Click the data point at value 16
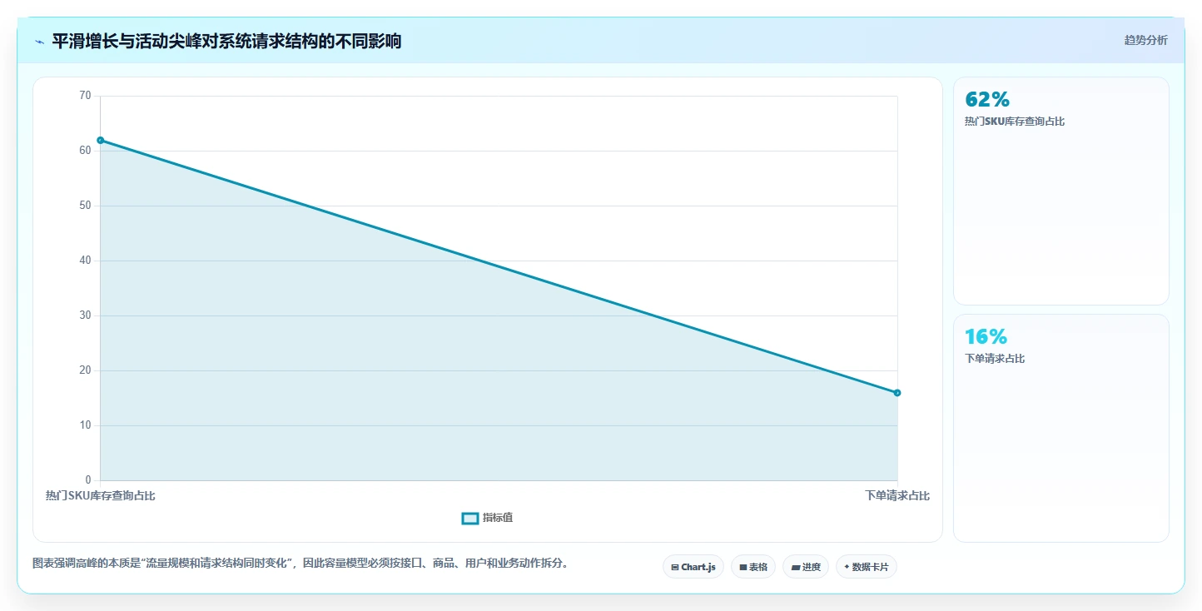The height and width of the screenshot is (611, 1202). point(897,393)
